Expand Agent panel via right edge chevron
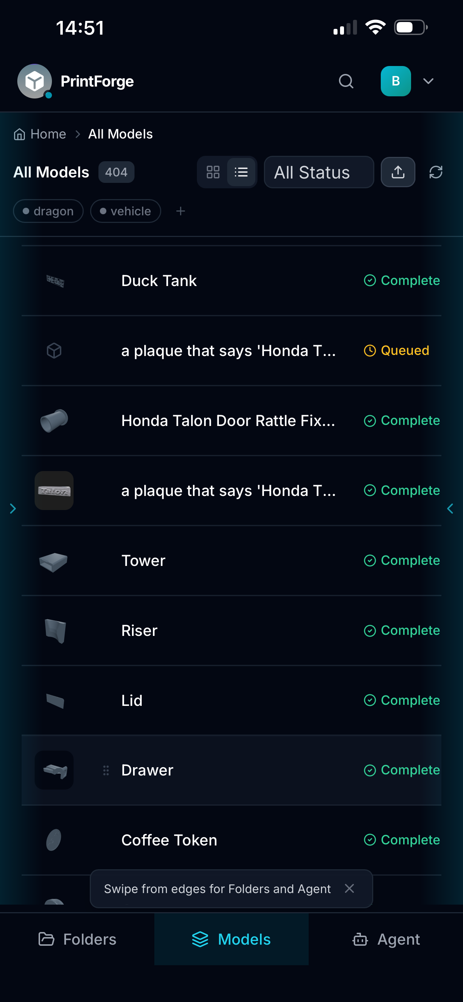463x1002 pixels. tap(450, 508)
